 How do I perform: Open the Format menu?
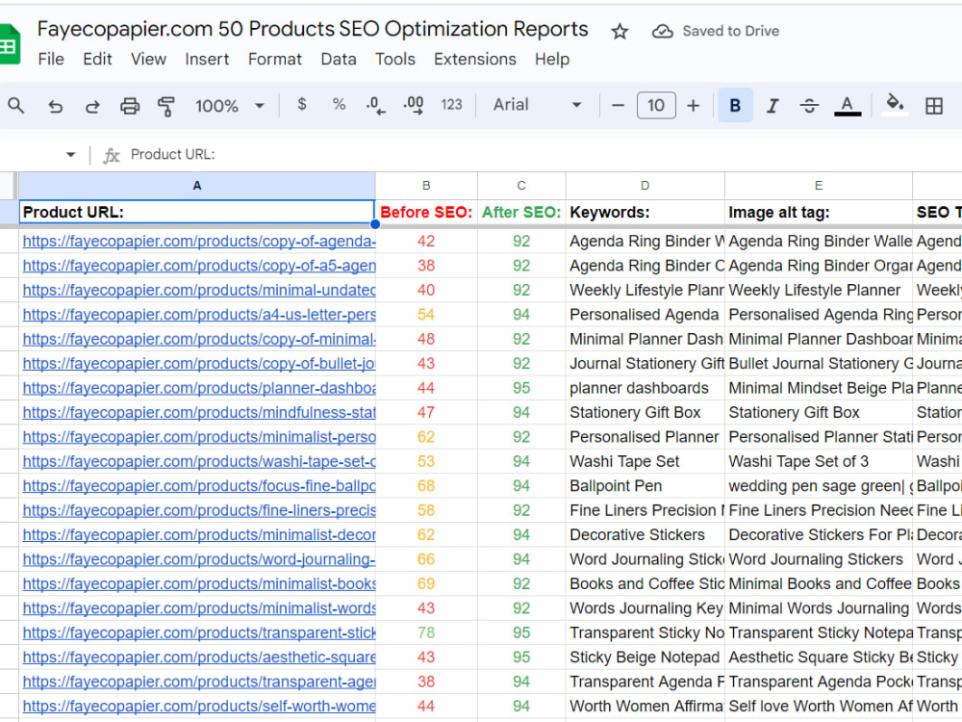pos(275,59)
